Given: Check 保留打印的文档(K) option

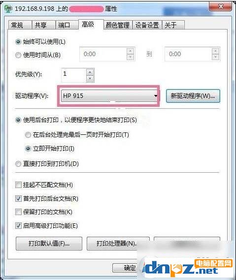Looking at the screenshot, I should tap(18, 212).
